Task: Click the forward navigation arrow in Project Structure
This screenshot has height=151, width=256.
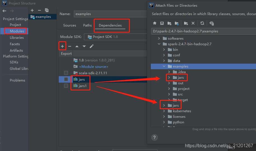Action: (12, 11)
